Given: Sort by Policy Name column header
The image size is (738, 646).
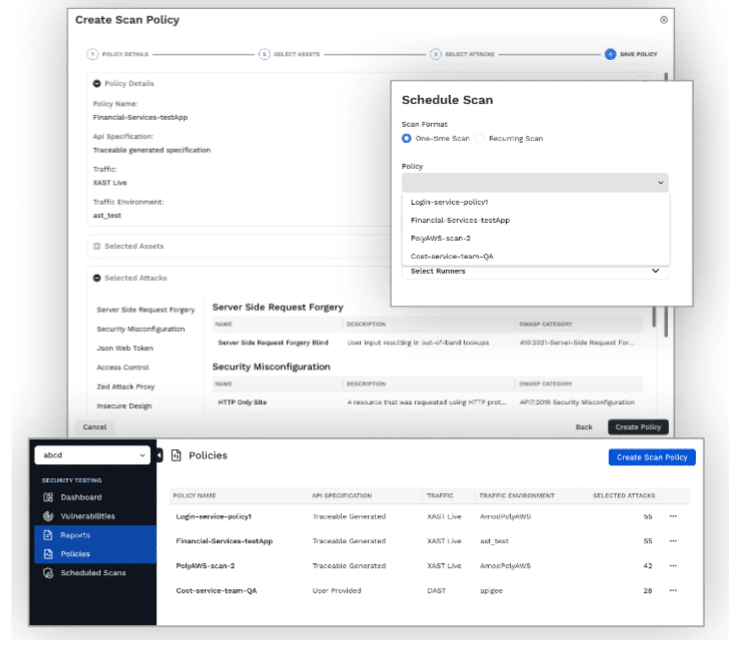Looking at the screenshot, I should click(x=194, y=496).
